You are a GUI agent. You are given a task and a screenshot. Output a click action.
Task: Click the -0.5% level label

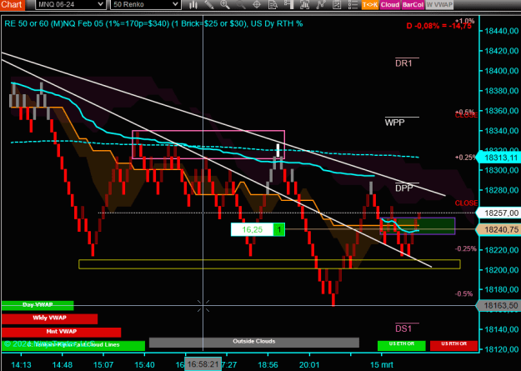[463, 293]
